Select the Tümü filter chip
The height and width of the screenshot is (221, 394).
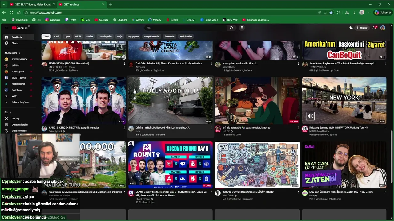[46, 37]
